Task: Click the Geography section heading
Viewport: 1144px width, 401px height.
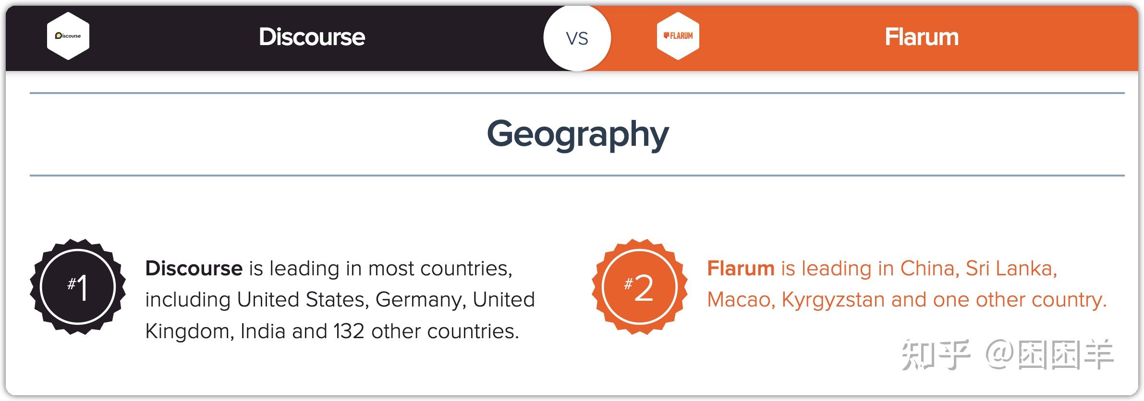Action: (577, 134)
